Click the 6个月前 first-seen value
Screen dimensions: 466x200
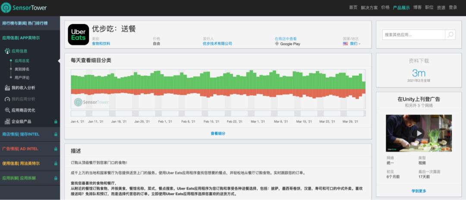click(394, 177)
